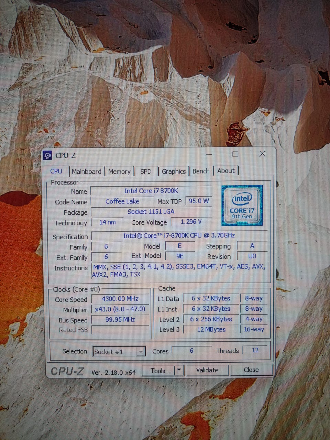Click the Name field showing i7 8700K
Viewport: 330px width, 440px height.
[151, 191]
